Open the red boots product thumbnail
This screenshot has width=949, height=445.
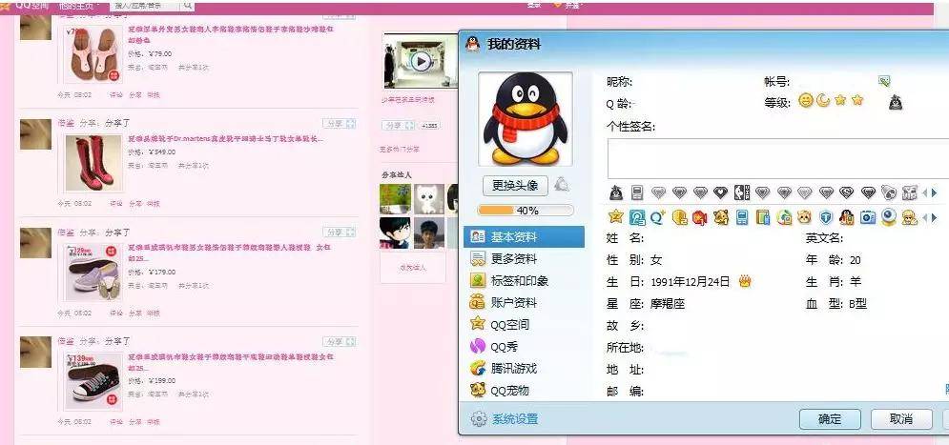click(93, 163)
